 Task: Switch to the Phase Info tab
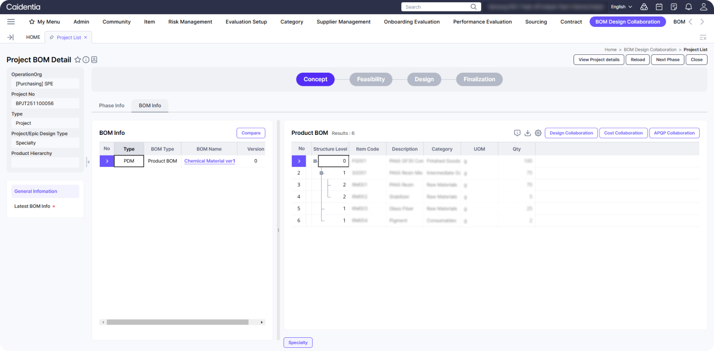[x=112, y=106]
